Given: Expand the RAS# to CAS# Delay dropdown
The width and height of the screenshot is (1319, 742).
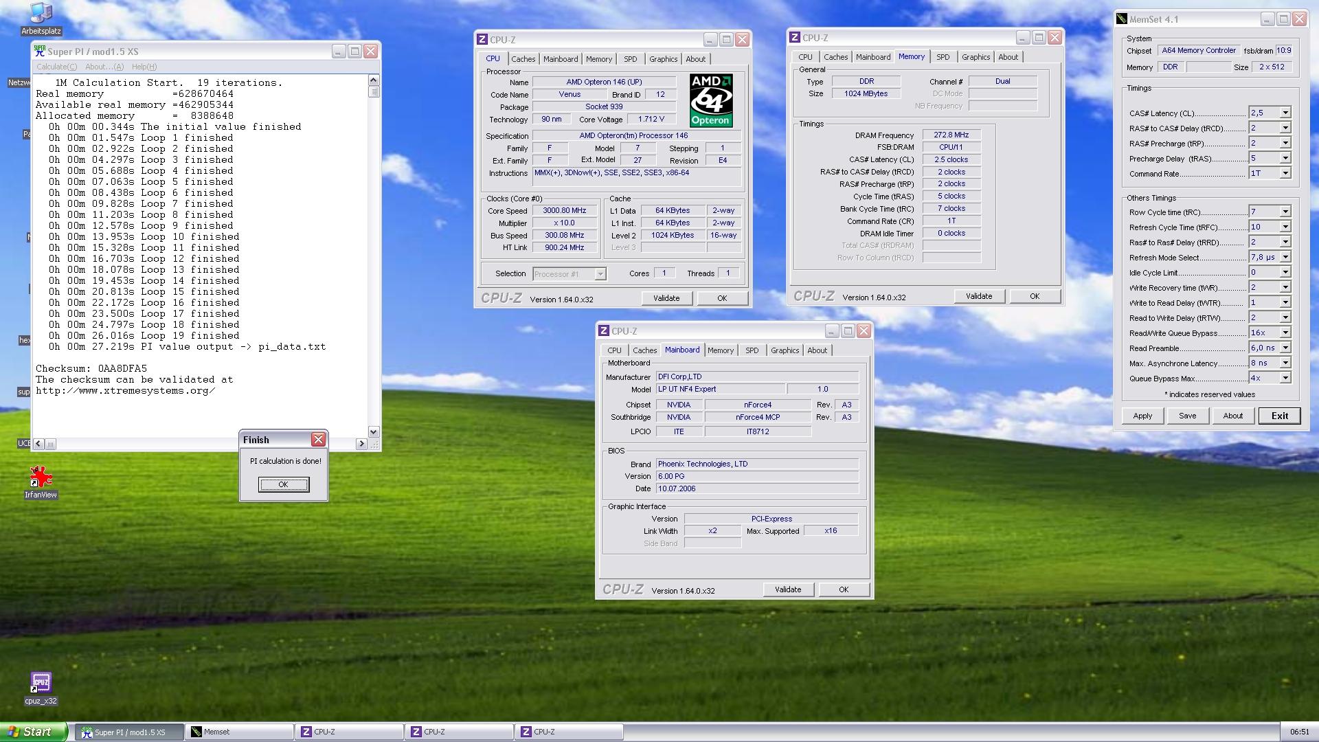Looking at the screenshot, I should 1285,128.
